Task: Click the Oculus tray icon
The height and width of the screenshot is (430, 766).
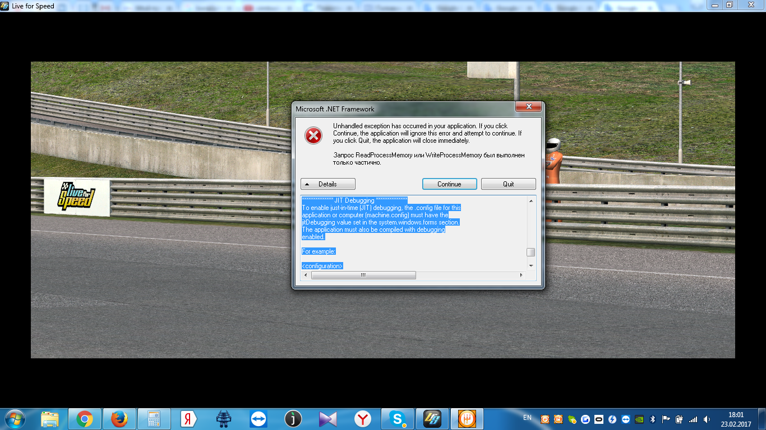Action: 598,419
